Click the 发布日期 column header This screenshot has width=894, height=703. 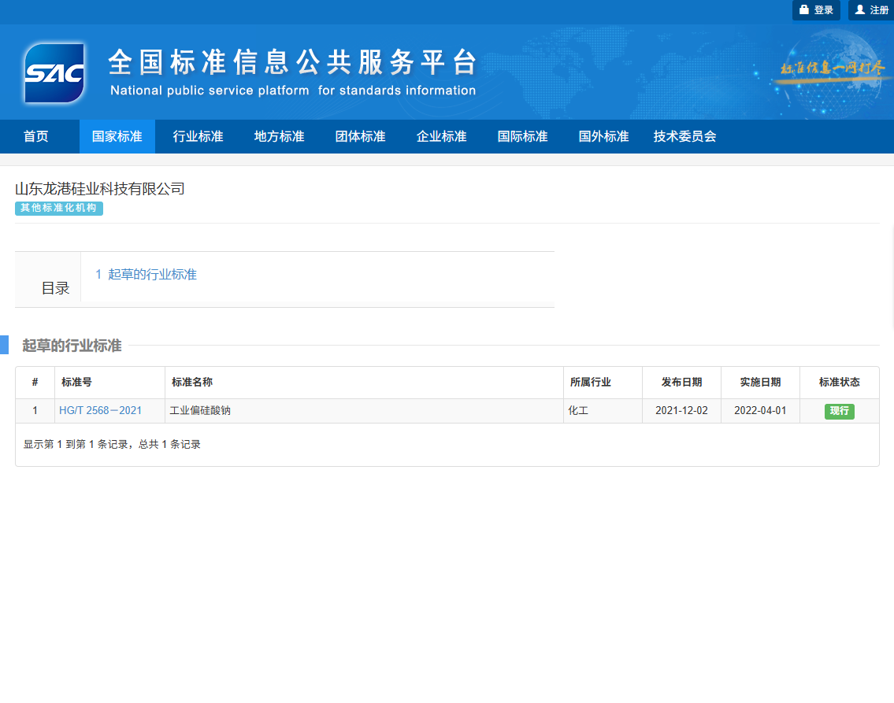[681, 383]
